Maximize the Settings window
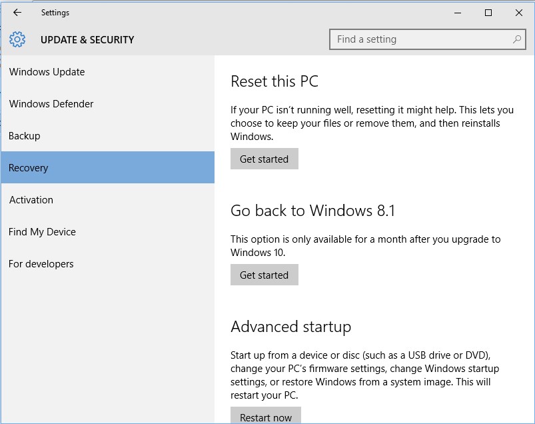This screenshot has height=424, width=535. click(488, 13)
